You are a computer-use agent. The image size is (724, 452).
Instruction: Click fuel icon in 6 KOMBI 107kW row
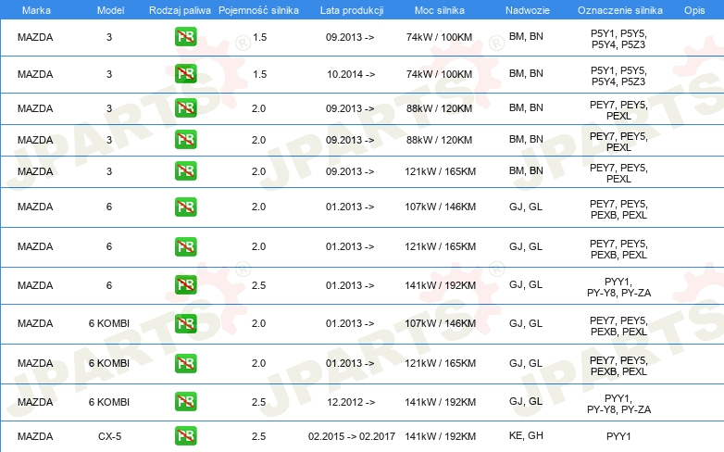[x=185, y=323]
